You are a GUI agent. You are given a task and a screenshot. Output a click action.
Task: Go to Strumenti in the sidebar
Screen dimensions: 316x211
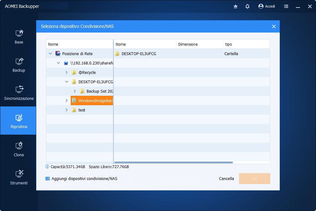tap(18, 177)
